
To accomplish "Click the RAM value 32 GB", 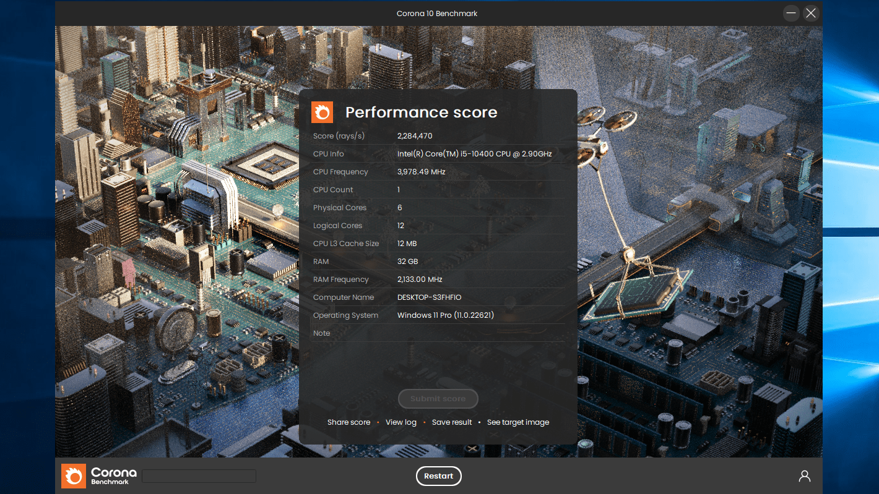I will (x=407, y=262).
